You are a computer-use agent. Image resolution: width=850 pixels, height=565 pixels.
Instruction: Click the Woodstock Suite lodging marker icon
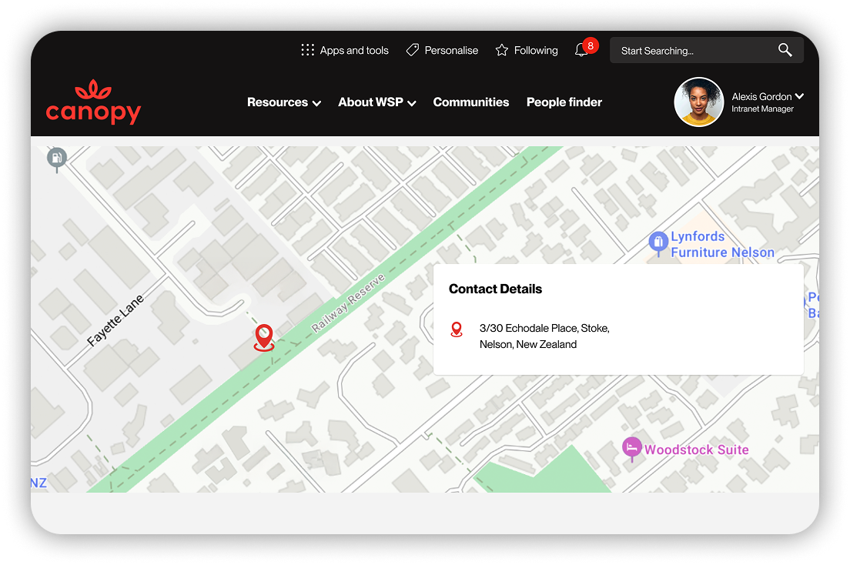[631, 448]
